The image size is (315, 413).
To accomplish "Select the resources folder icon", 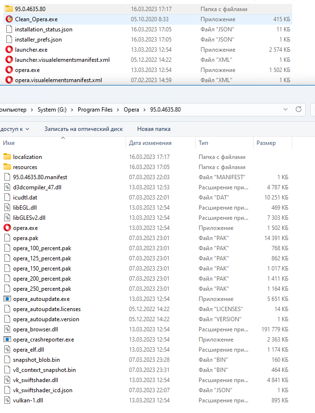I will click(x=7, y=167).
